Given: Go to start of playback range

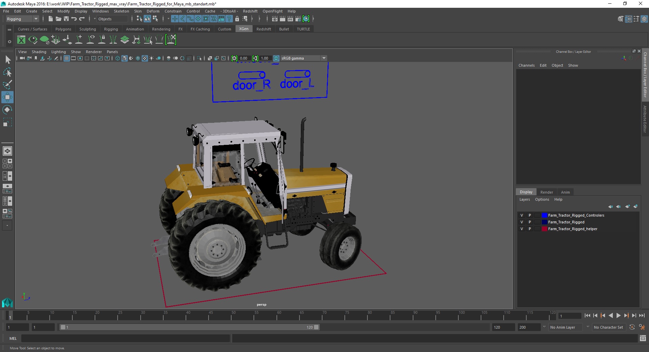Looking at the screenshot, I should pyautogui.click(x=587, y=315).
